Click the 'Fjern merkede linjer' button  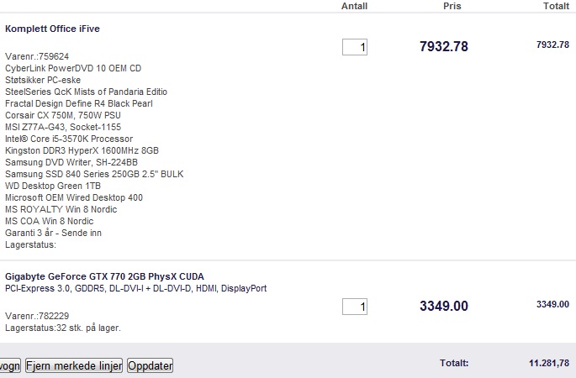coord(74,366)
